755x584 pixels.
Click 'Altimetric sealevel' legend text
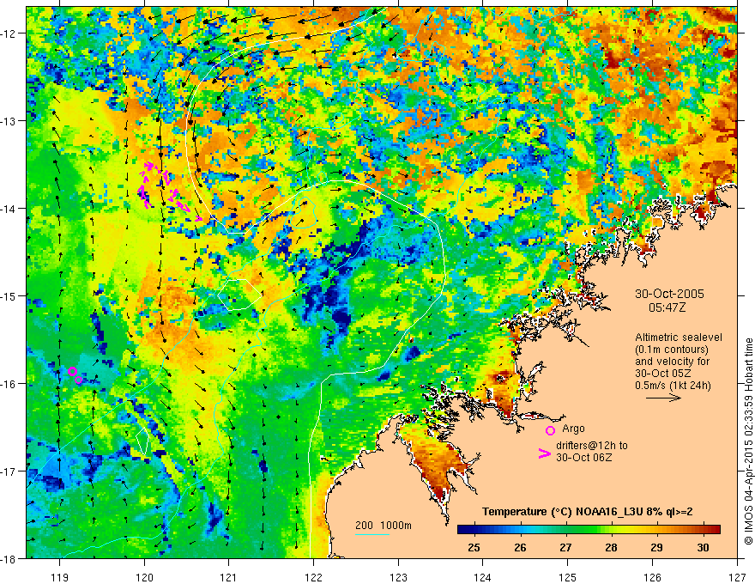(679, 338)
